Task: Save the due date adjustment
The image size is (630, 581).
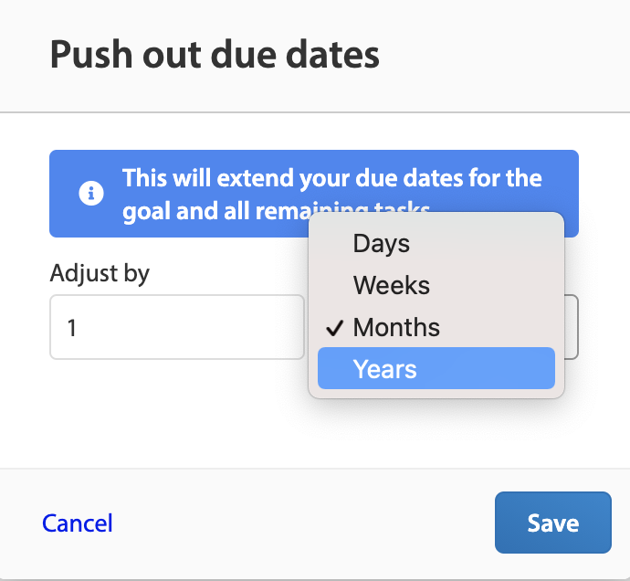Action: tap(553, 523)
